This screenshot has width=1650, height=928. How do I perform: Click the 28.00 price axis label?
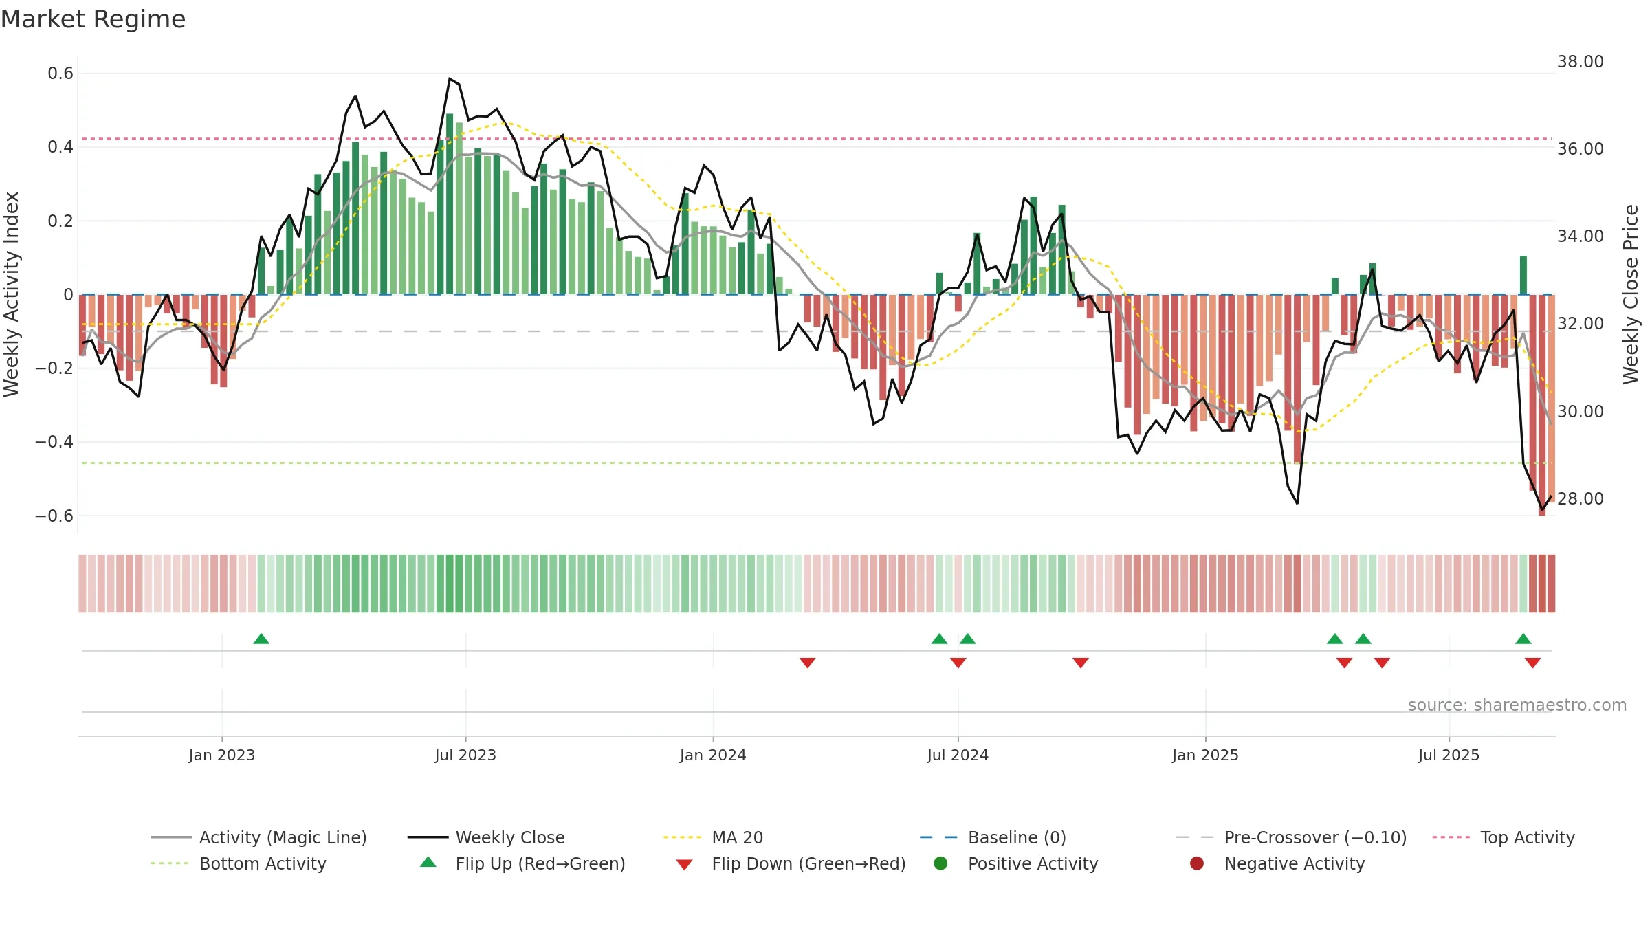(x=1581, y=499)
